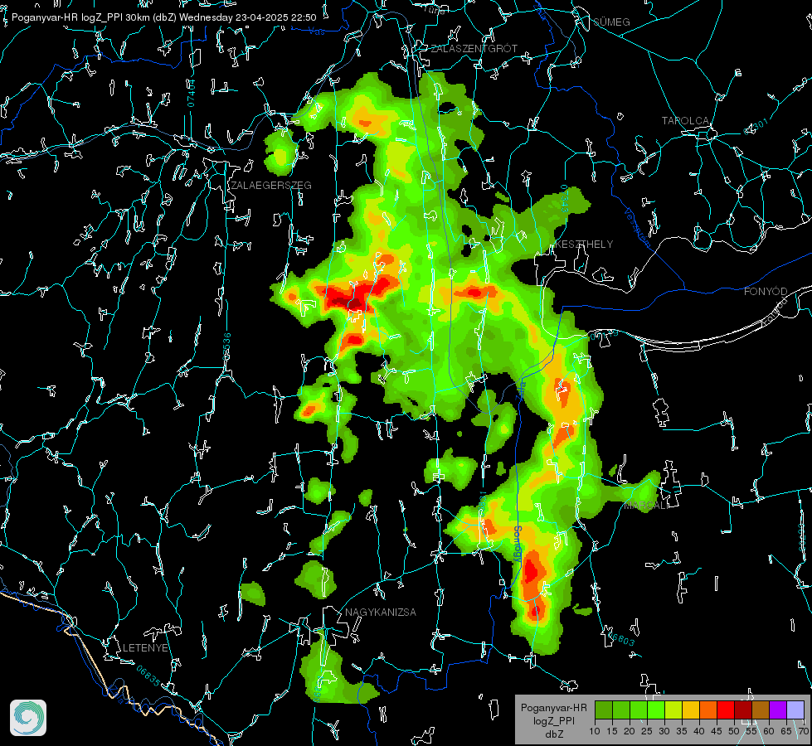Click the legend's logZ_PPI text

[x=553, y=720]
